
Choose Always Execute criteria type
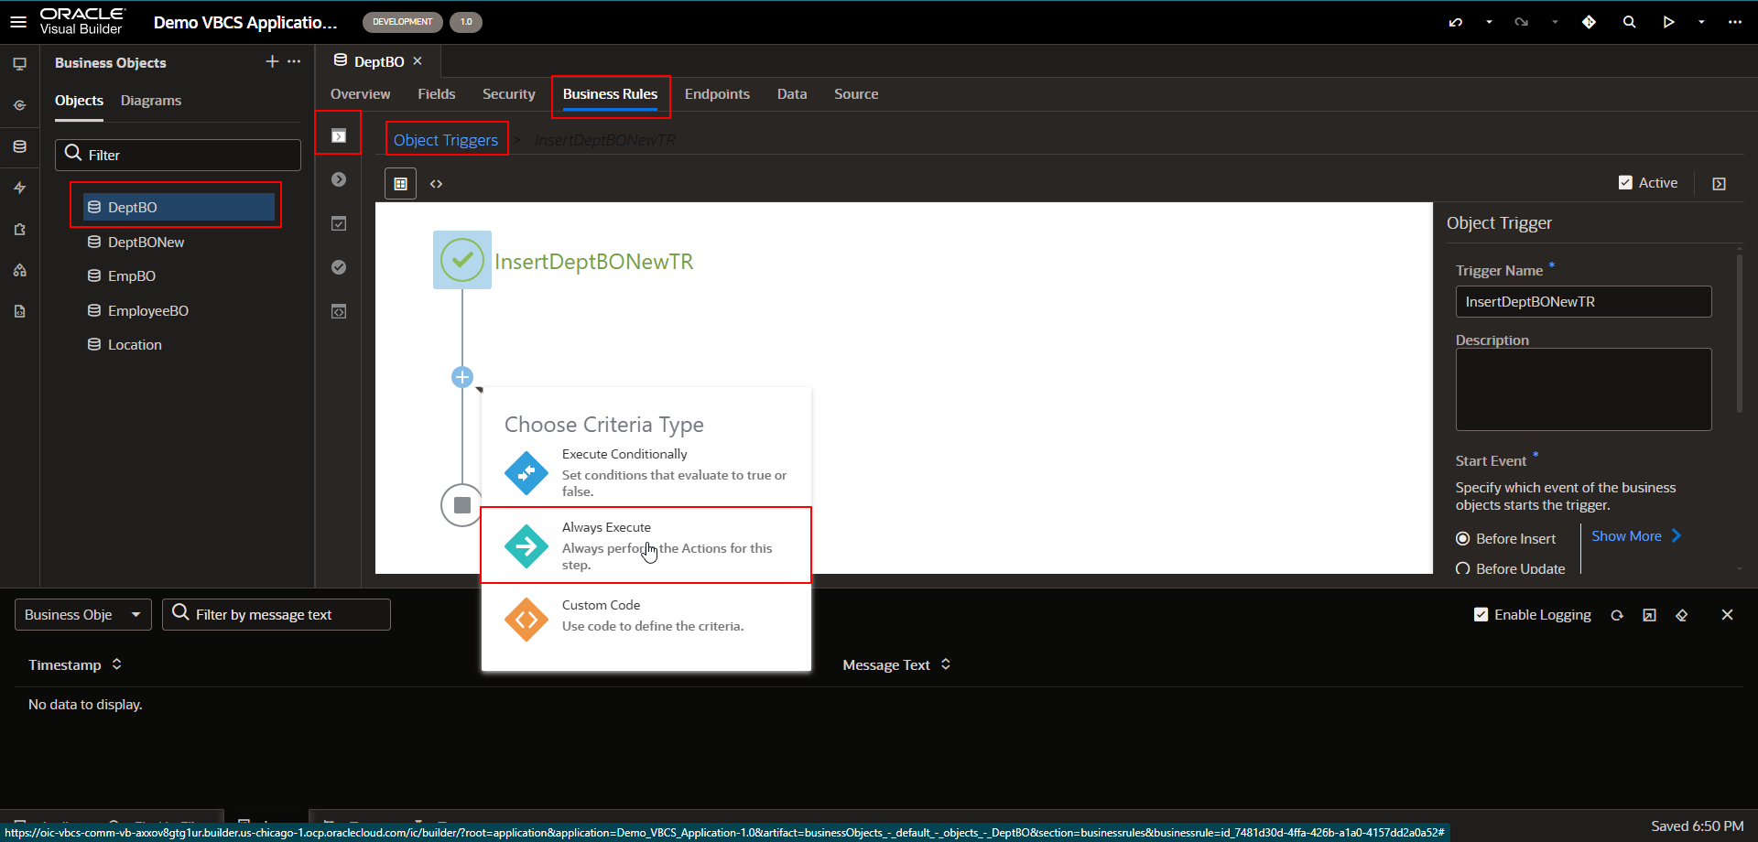coord(646,545)
